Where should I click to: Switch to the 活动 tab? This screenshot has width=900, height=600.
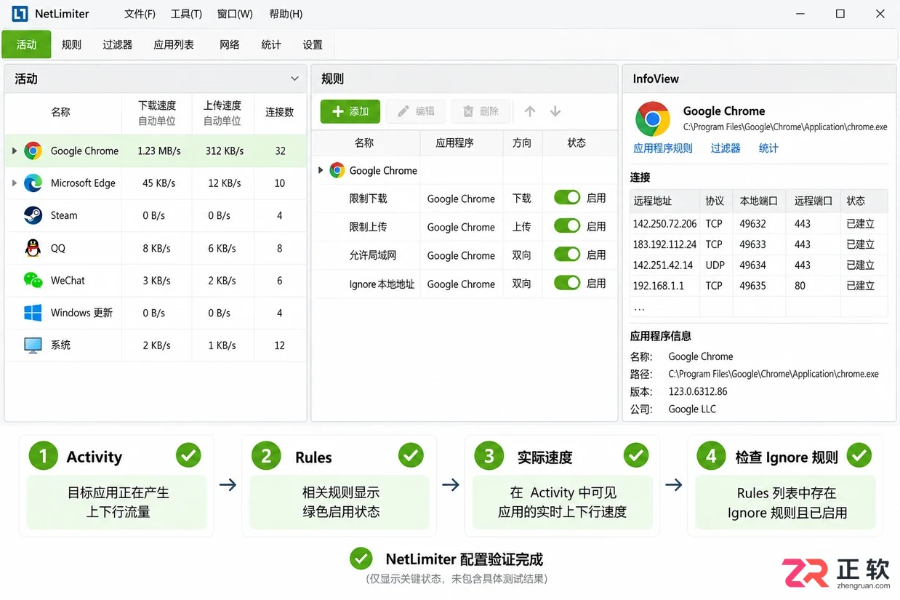point(26,44)
